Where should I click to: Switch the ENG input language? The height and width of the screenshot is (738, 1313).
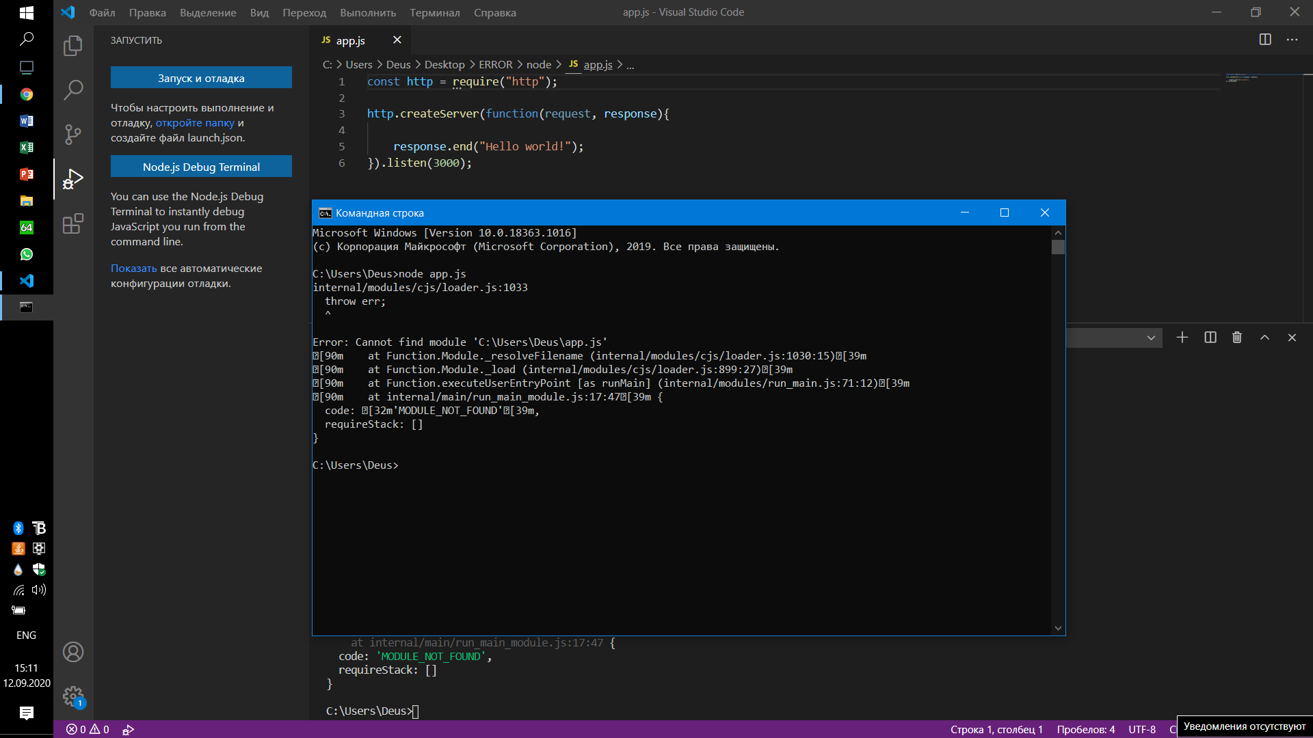27,635
